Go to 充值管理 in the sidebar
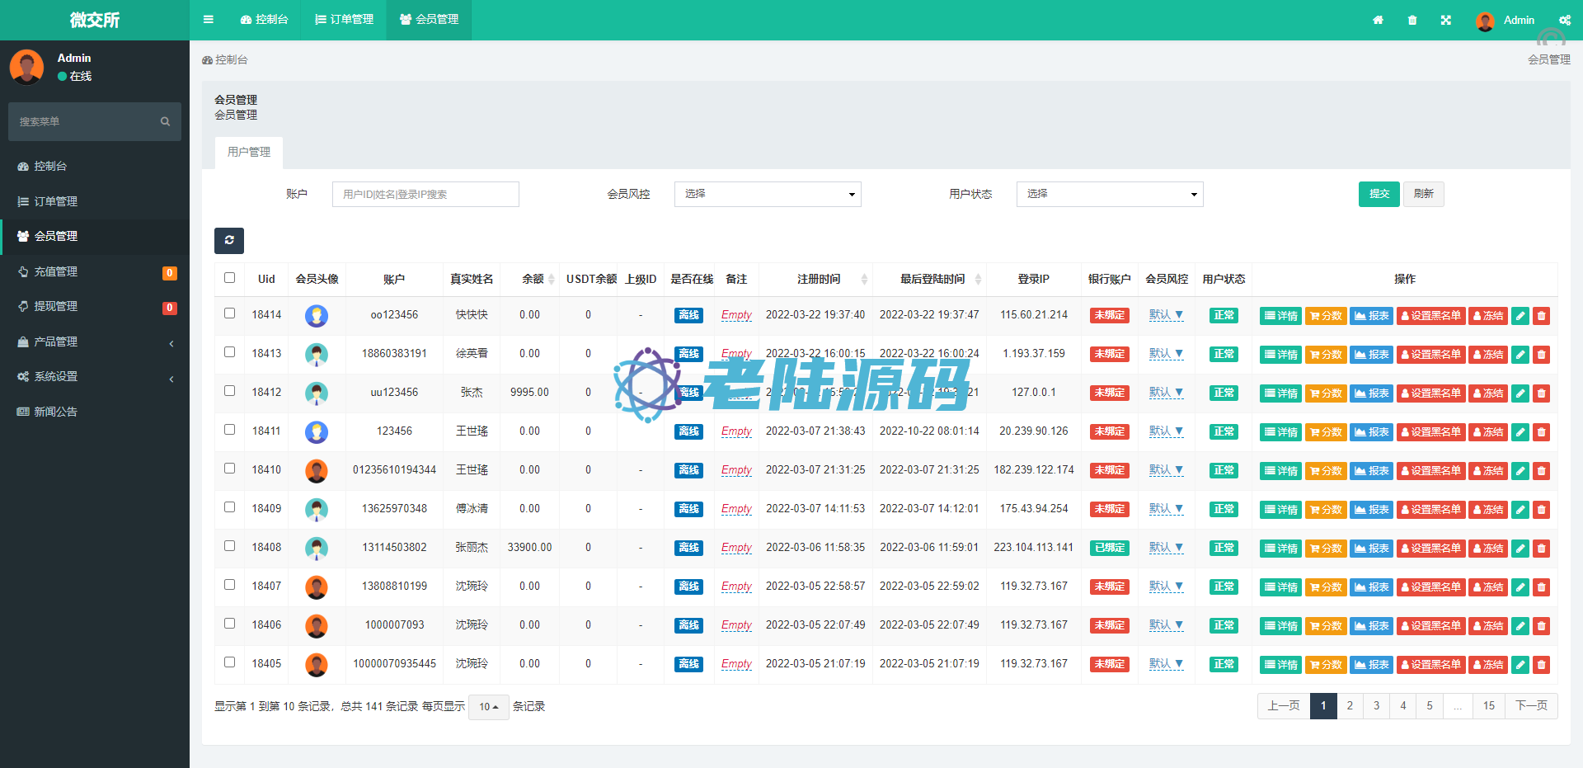Screen dimensions: 1583x768 56,271
